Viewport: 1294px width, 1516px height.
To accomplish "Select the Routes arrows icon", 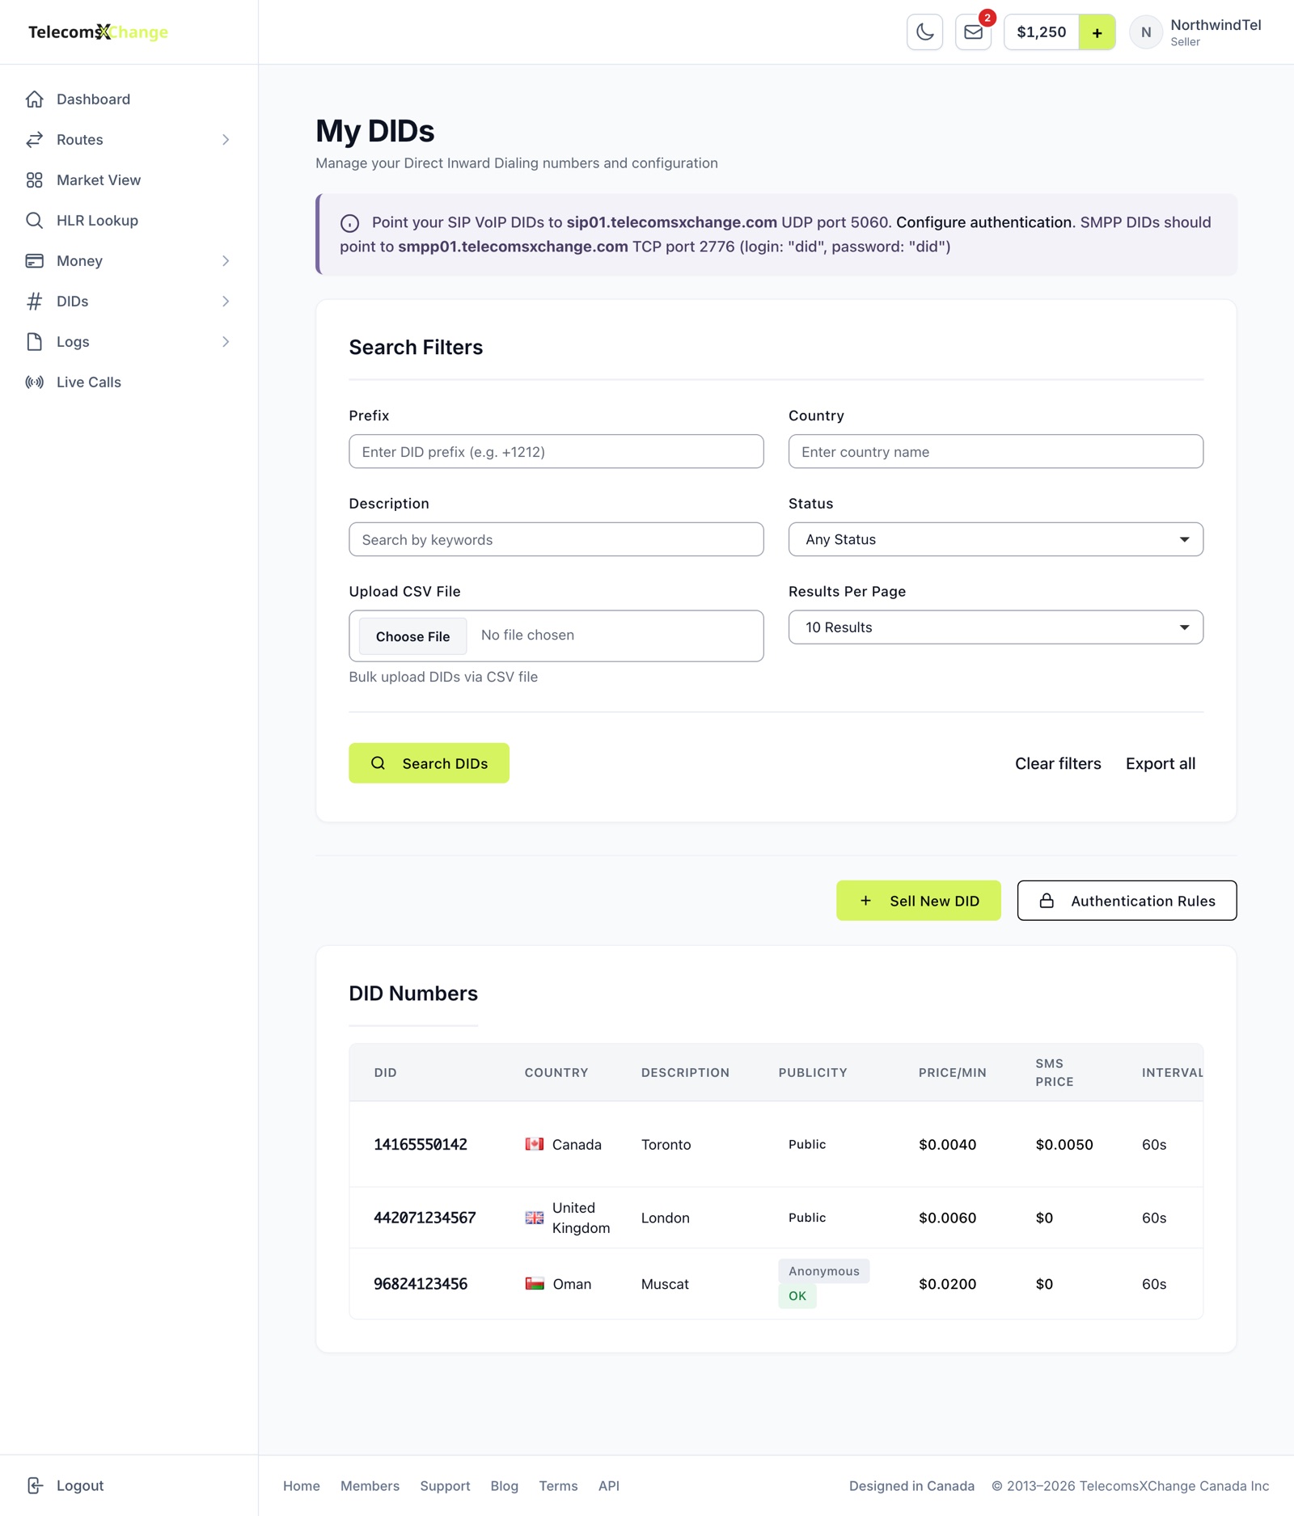I will 34,140.
